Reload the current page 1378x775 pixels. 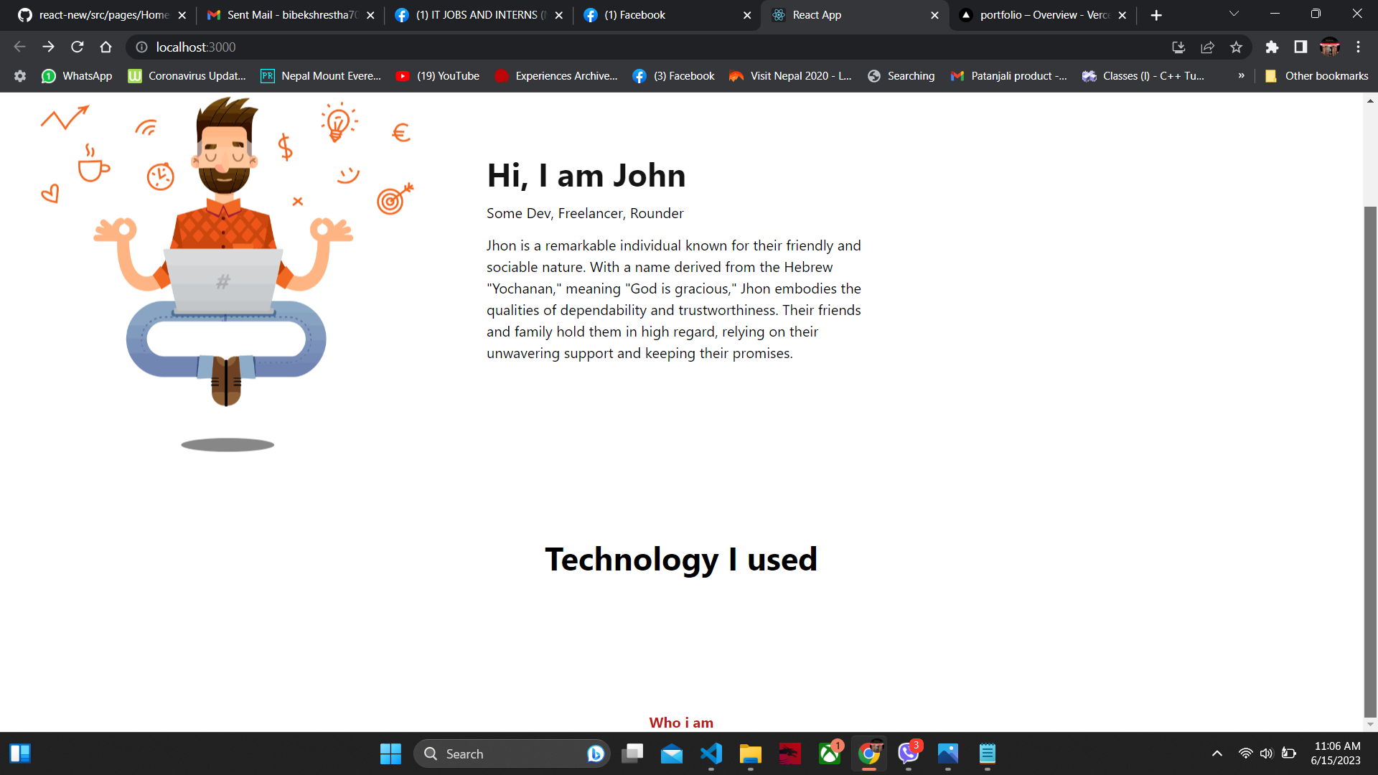[x=78, y=47]
